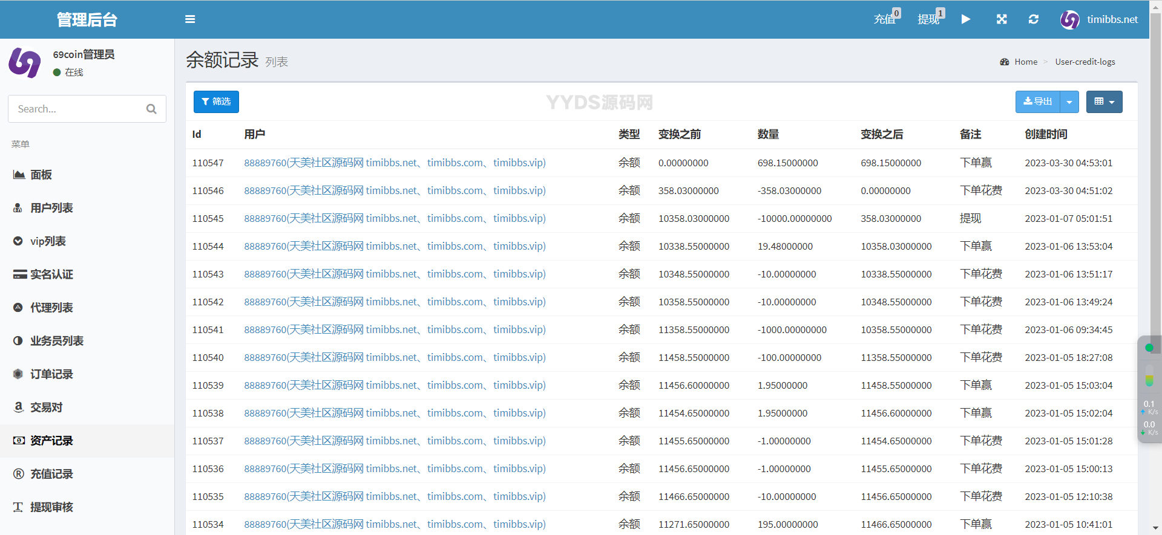Click the refresh icon in header
Screen dimensions: 1162x535
1034,19
